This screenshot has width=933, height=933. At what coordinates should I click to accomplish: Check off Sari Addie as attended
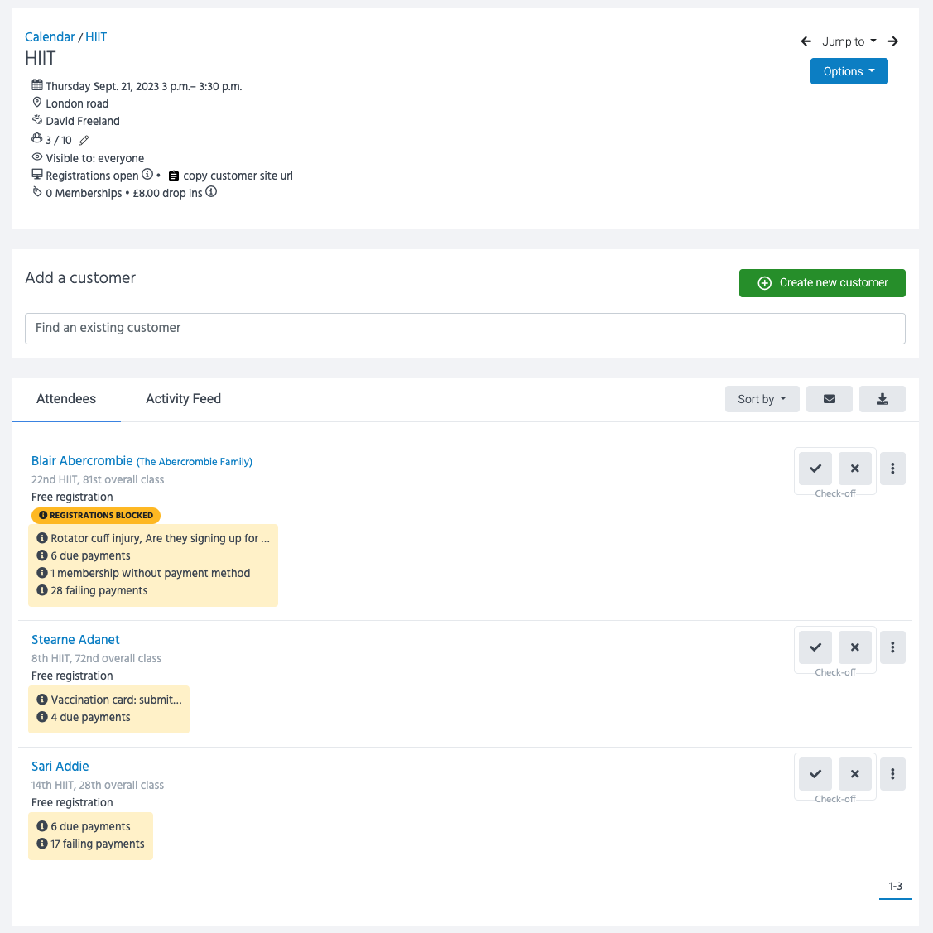815,774
